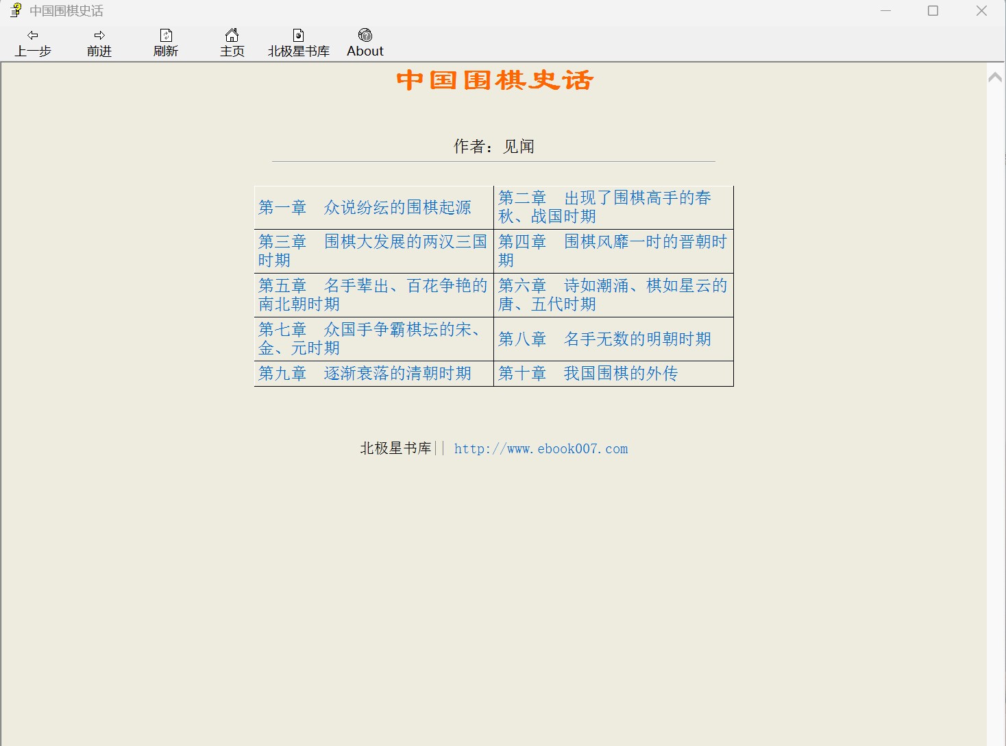1006x746 pixels.
Task: Open chapter 第九章 逐渐衰落的清朝时期
Action: [x=365, y=373]
